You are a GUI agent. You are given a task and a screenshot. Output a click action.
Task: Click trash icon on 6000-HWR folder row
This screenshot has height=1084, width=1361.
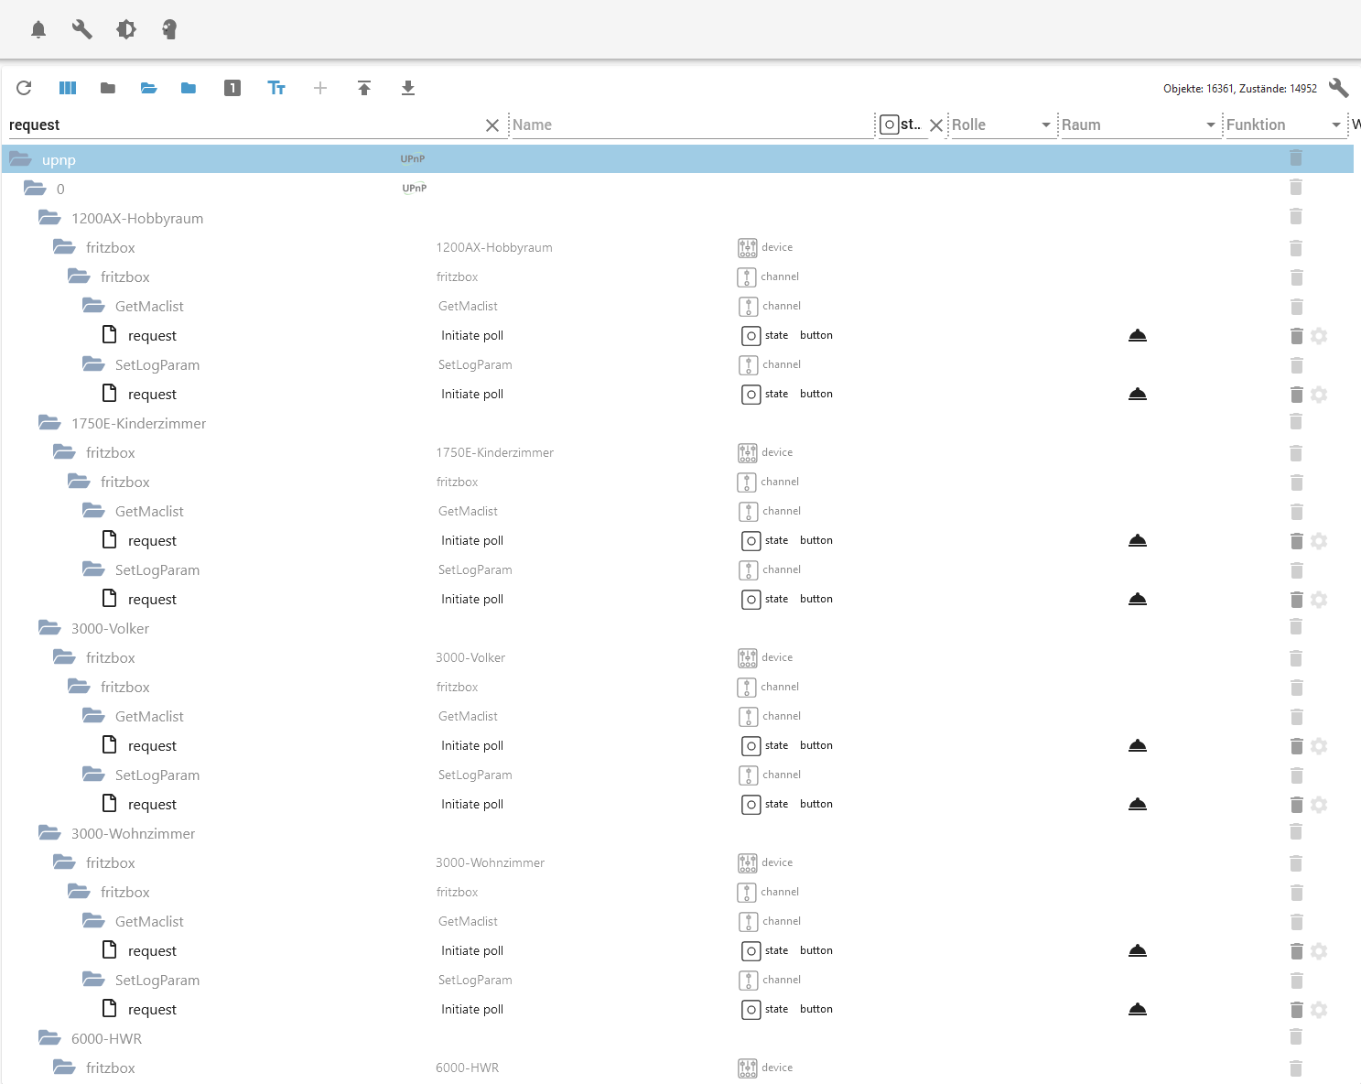[1296, 1037]
